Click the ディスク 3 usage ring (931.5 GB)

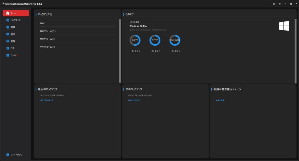coord(175,40)
